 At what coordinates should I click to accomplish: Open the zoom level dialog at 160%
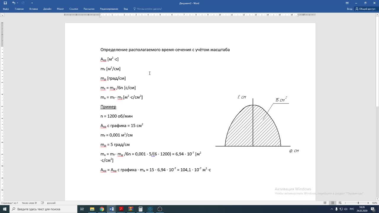pyautogui.click(x=375, y=203)
